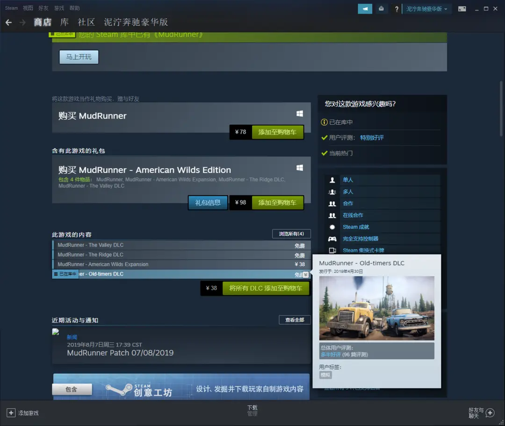505x426 pixels.
Task: Select MudRunner - The Valley DLC row
Action: (181, 245)
